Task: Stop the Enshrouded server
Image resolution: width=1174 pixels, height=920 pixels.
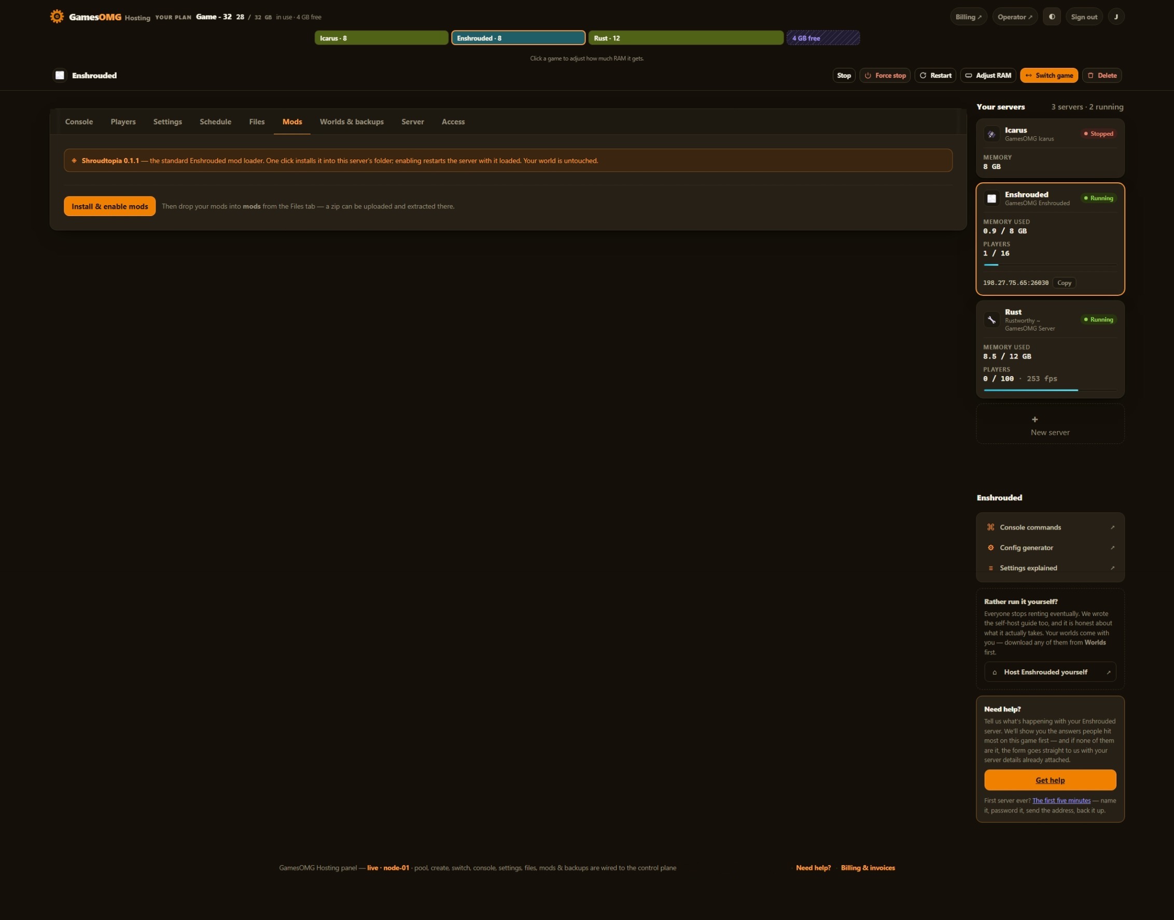Action: pyautogui.click(x=844, y=76)
